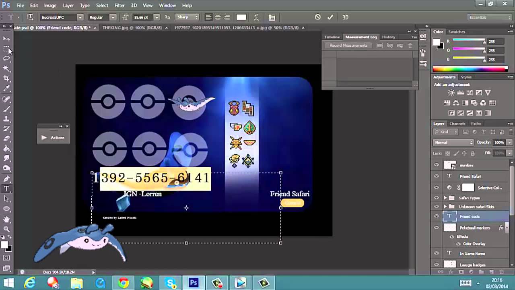This screenshot has height=290, width=515.
Task: Select the Eyedropper tool
Action: (6, 89)
